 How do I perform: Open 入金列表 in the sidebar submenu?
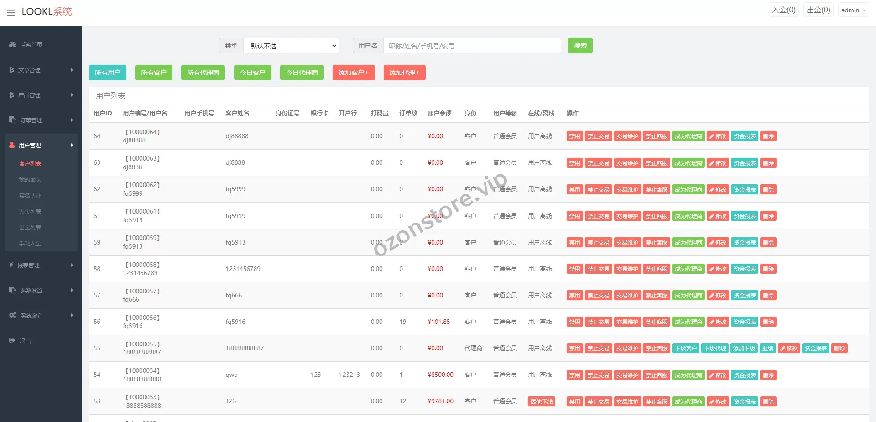30,211
